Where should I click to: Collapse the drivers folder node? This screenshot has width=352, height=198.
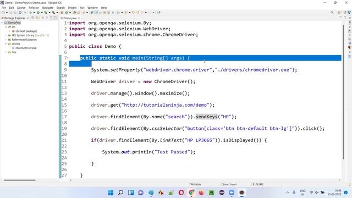tap(6, 44)
